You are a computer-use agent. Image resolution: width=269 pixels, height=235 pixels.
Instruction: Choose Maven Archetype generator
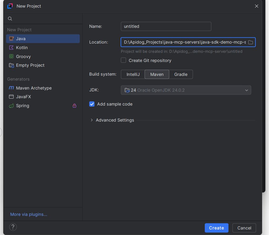43,88
